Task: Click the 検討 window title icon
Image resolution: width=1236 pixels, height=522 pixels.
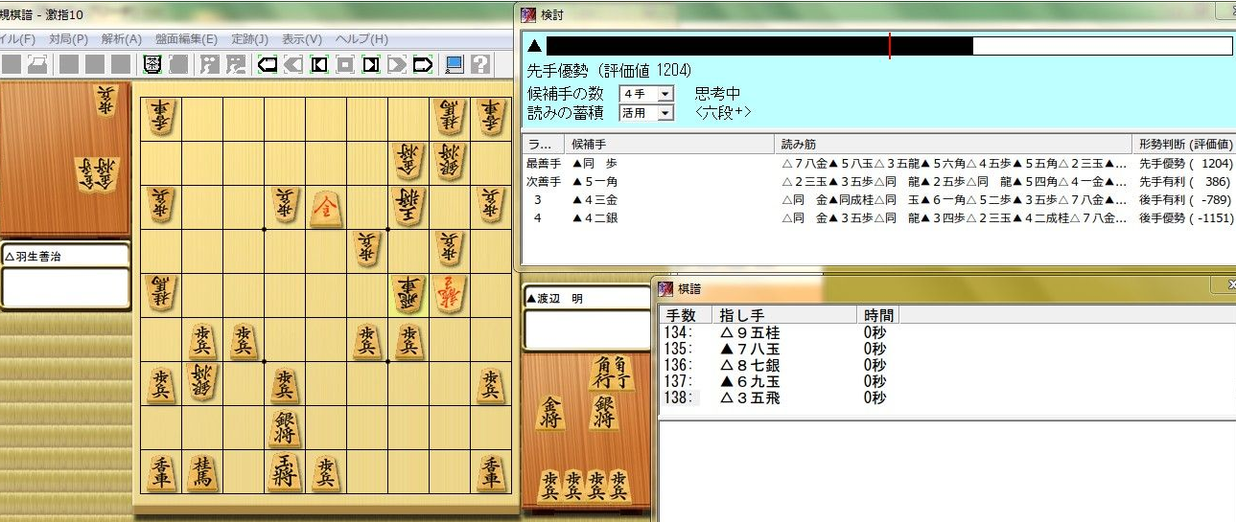Action: coord(528,13)
